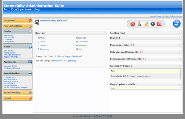Toggle the Only approved Comments widget arrow
Screen dimensions: 185x119
coord(179,52)
